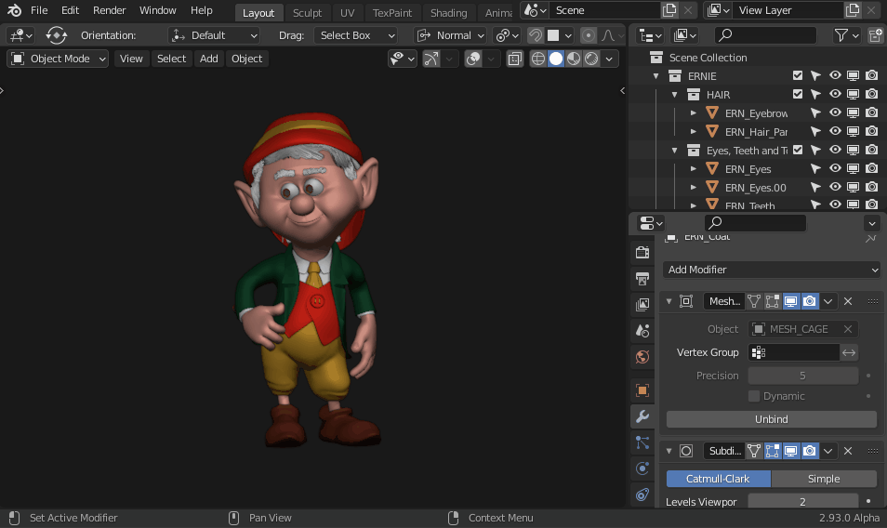Select solid viewport shading
887x528 pixels.
tap(556, 59)
